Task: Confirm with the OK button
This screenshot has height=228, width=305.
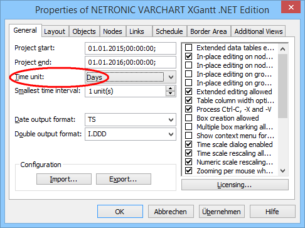Action: click(120, 212)
